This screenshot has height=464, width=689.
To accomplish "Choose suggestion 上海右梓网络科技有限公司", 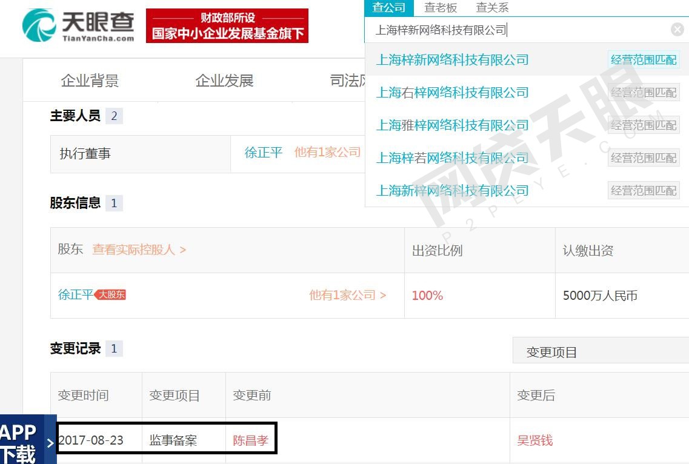I will click(452, 93).
